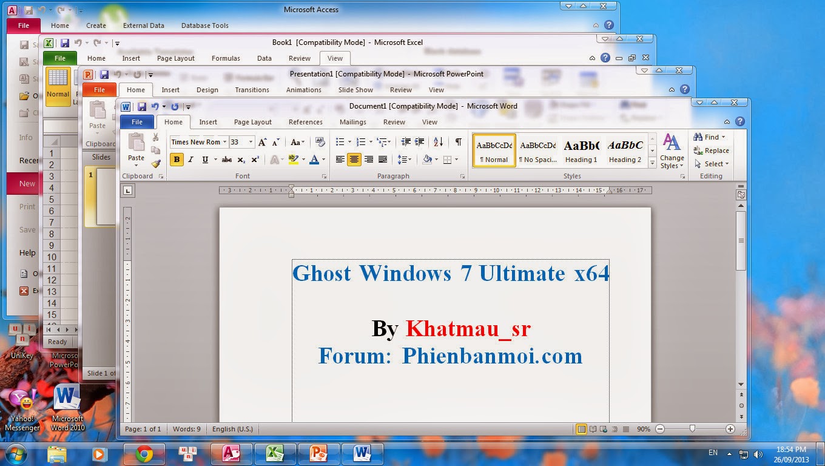Click the Undo icon in Word's quick access toolbar

(x=155, y=106)
